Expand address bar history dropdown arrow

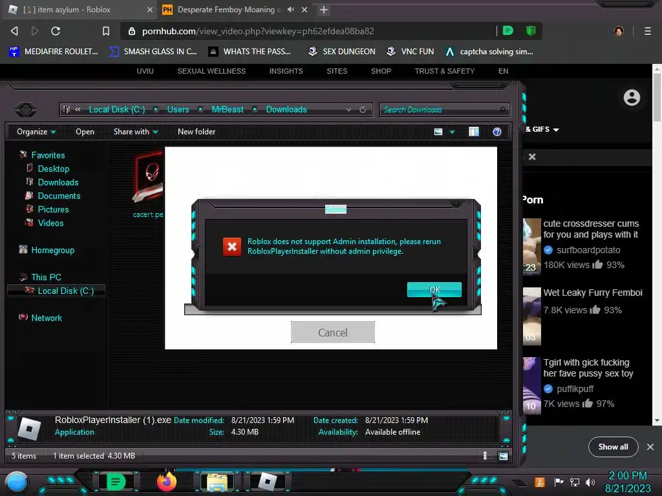[348, 110]
